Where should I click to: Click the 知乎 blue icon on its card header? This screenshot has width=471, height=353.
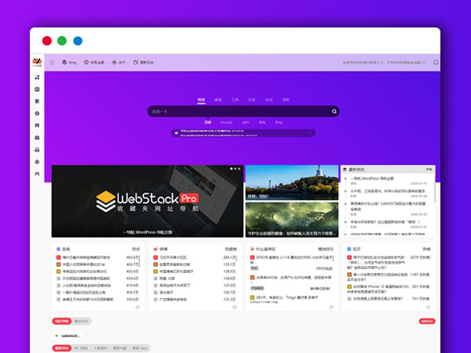coord(349,249)
